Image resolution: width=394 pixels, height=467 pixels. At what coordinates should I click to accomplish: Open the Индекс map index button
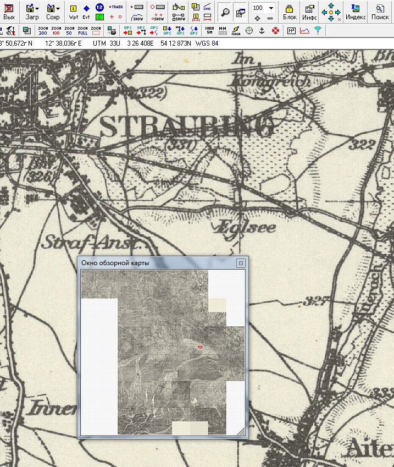(356, 11)
